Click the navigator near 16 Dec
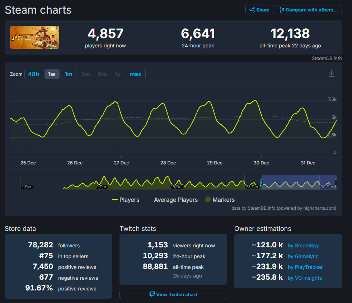The width and height of the screenshot is (352, 303). (177, 187)
